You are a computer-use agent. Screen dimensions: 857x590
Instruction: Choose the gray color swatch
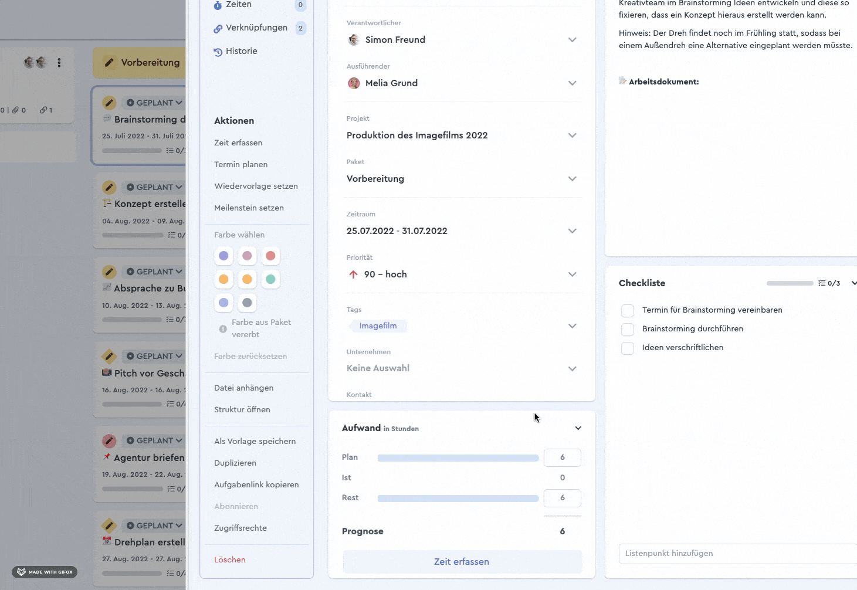(247, 303)
